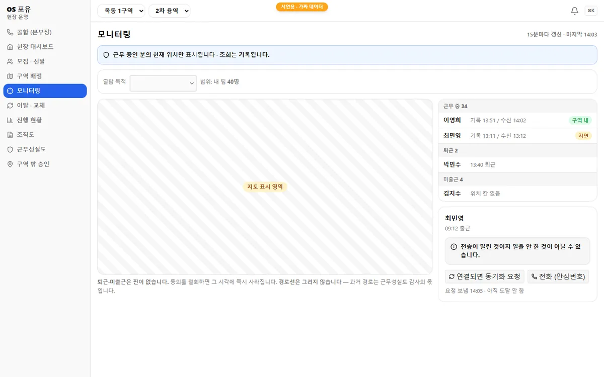Click the 모니터링 page heading

point(114,34)
